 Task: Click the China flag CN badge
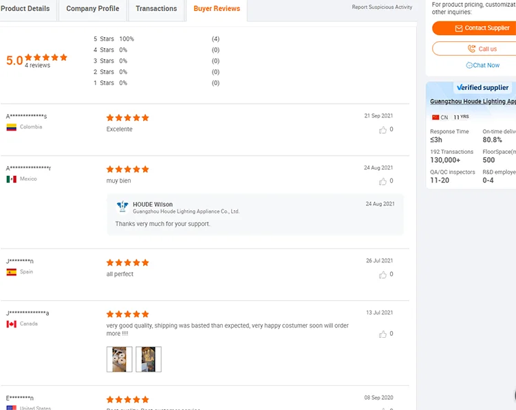[x=440, y=117]
